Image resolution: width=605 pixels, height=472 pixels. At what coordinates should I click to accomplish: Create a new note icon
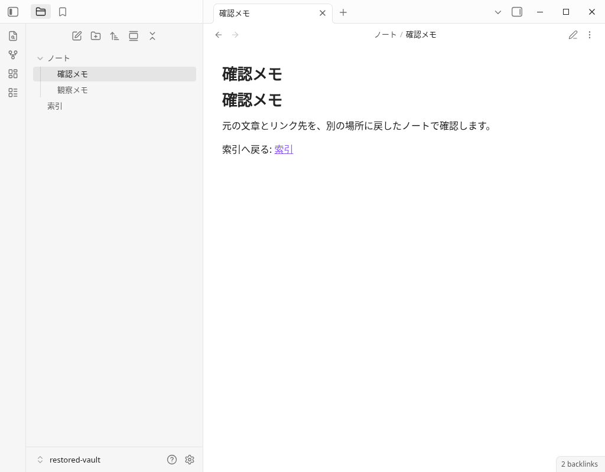click(77, 36)
